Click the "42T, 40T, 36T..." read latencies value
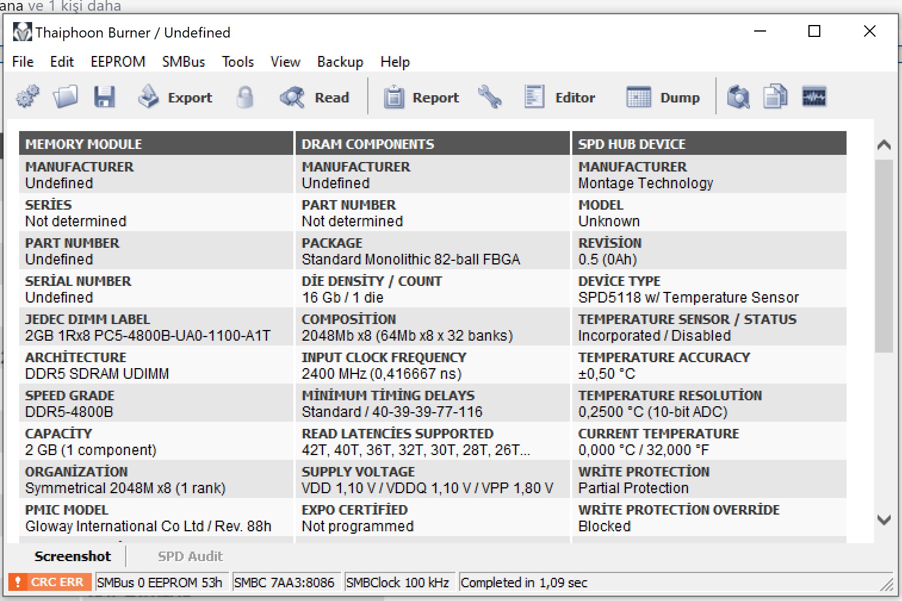Image resolution: width=902 pixels, height=601 pixels. tap(416, 450)
